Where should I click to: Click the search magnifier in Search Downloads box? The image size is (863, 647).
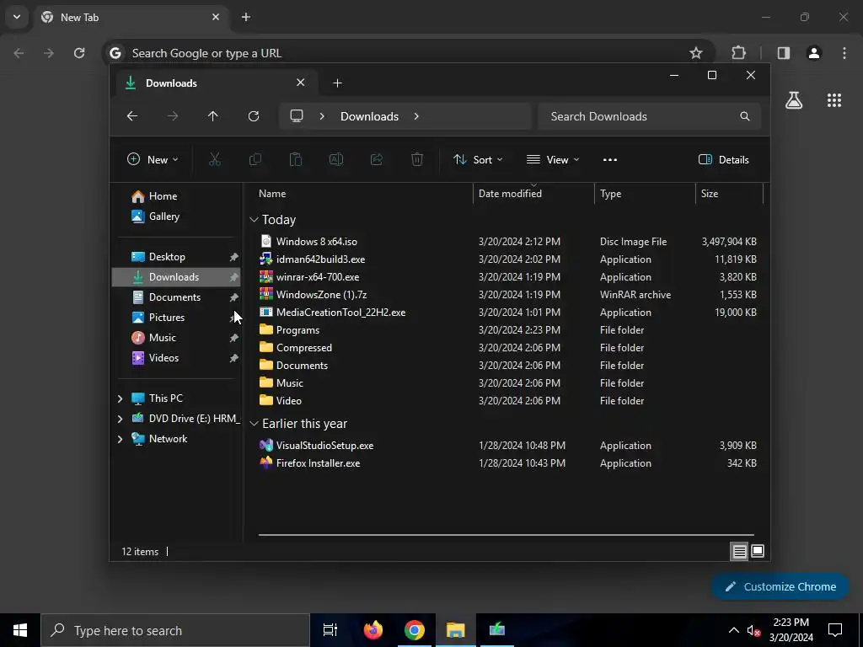click(745, 116)
